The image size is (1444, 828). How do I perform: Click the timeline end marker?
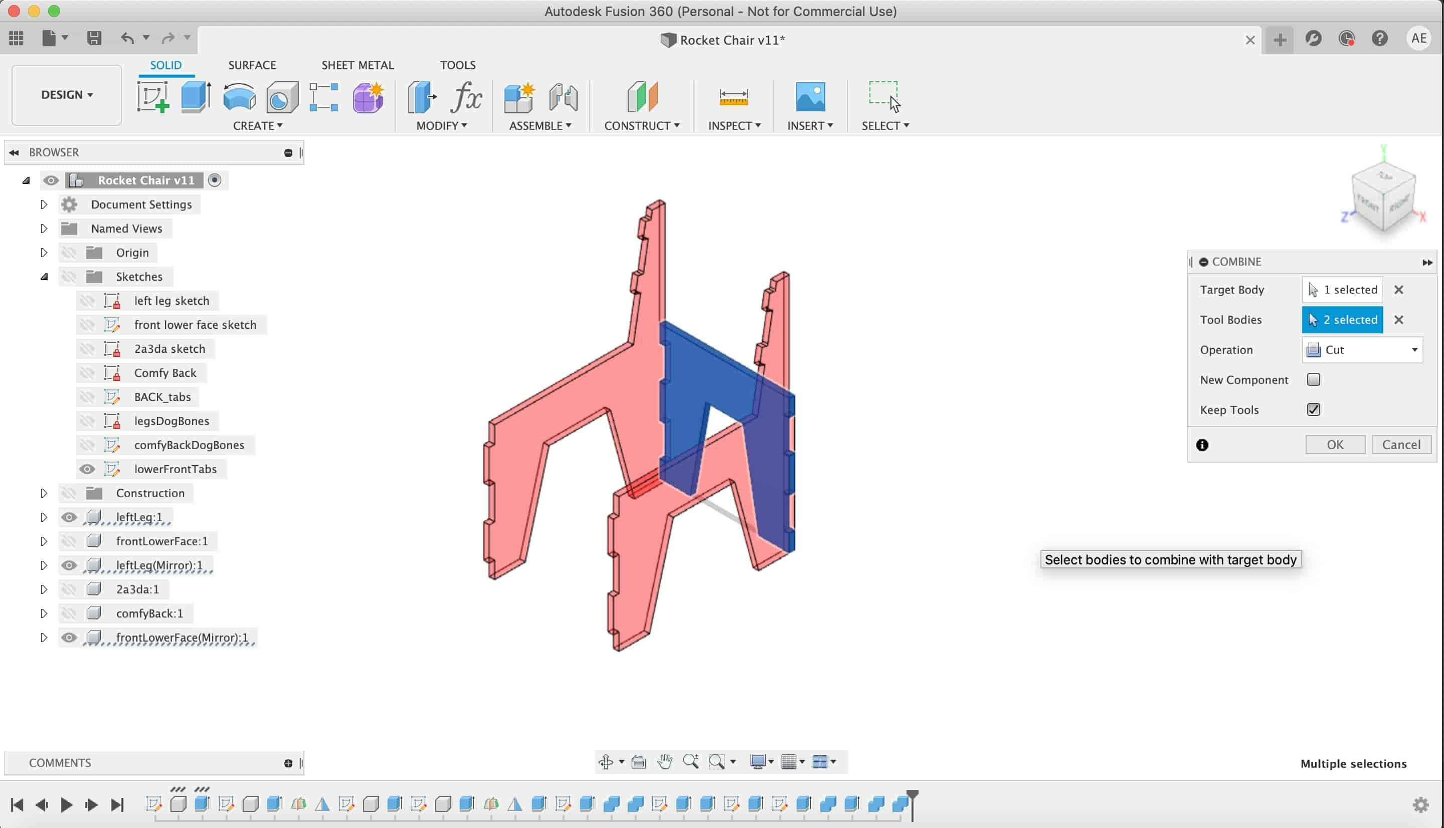click(x=912, y=804)
